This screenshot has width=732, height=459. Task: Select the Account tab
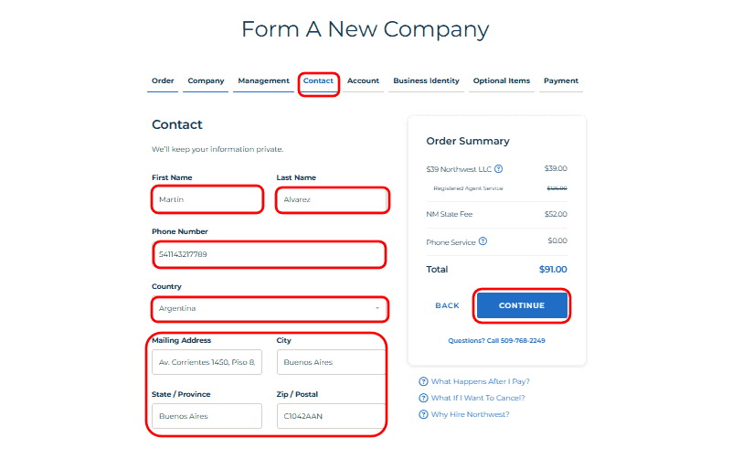pos(363,81)
